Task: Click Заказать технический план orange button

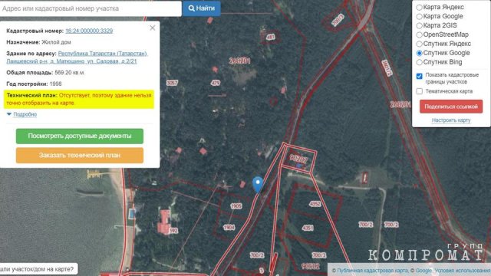Action: (x=80, y=155)
